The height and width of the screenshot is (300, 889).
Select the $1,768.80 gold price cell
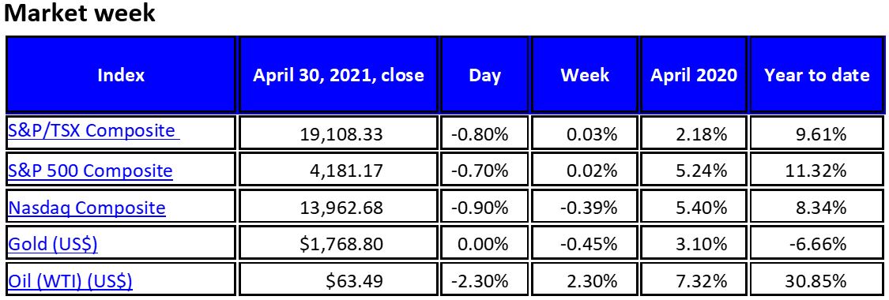[x=338, y=244]
